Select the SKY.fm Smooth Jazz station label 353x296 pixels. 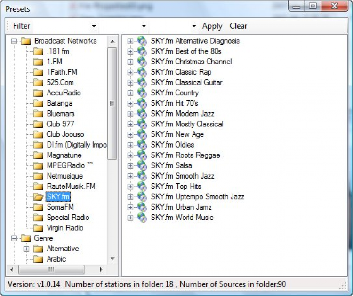click(182, 176)
